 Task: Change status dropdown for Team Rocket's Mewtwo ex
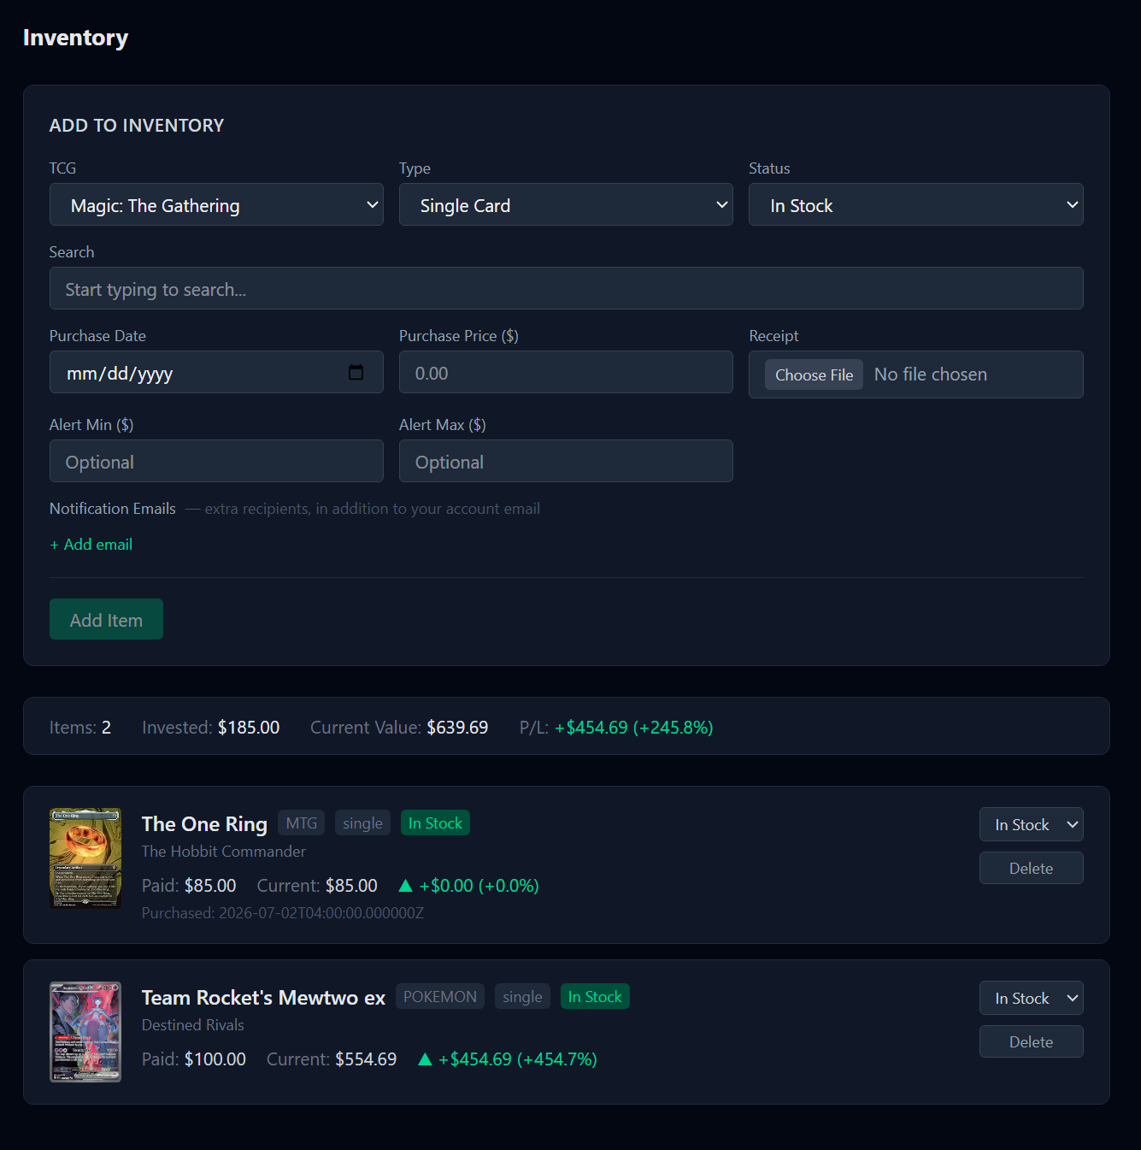(x=1031, y=998)
